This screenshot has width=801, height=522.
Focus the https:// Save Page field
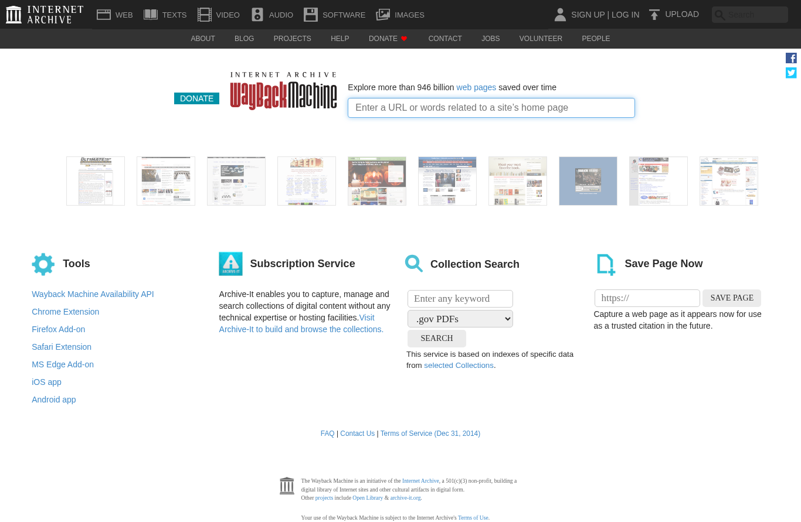(647, 298)
